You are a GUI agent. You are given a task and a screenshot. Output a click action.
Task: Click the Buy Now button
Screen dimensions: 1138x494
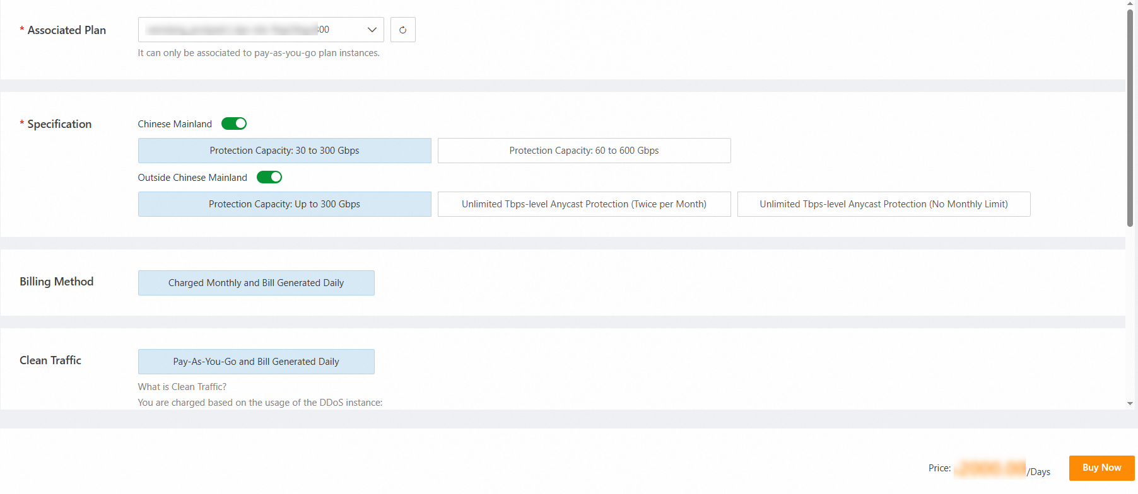click(x=1102, y=468)
